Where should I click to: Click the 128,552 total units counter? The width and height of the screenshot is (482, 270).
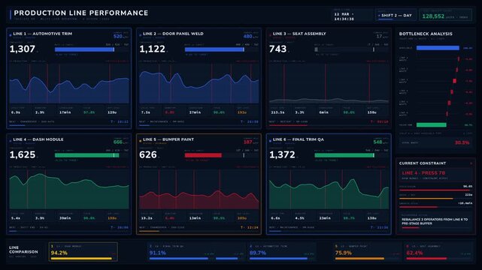433,16
